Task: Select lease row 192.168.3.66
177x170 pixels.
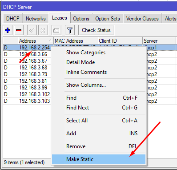Action: click(33, 54)
